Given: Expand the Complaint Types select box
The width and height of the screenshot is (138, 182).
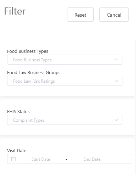Looking at the screenshot, I should click(65, 120).
